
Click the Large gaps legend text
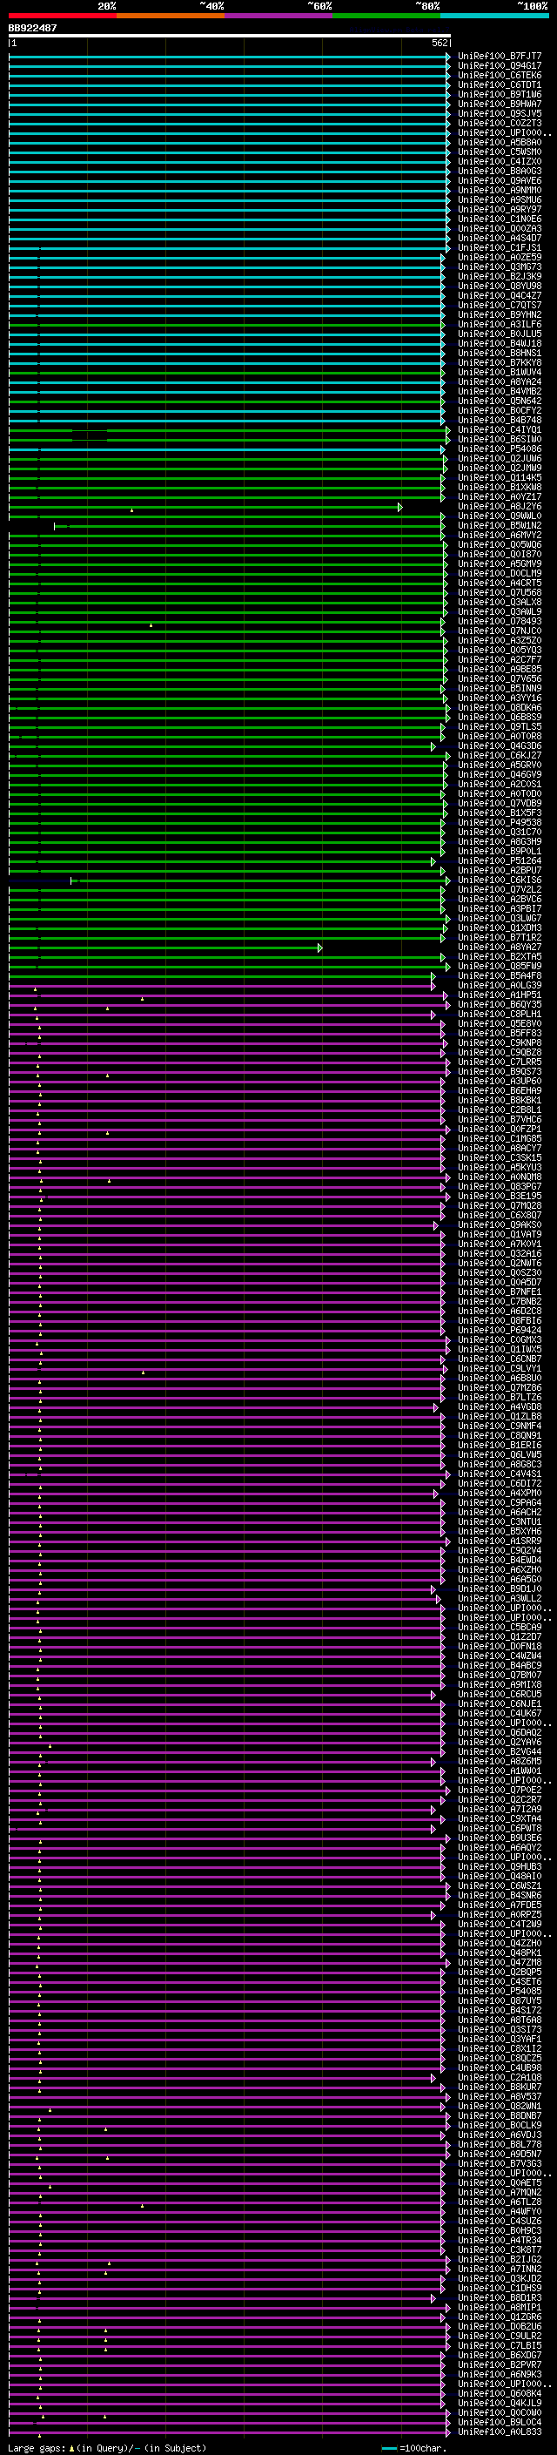tap(107, 2447)
